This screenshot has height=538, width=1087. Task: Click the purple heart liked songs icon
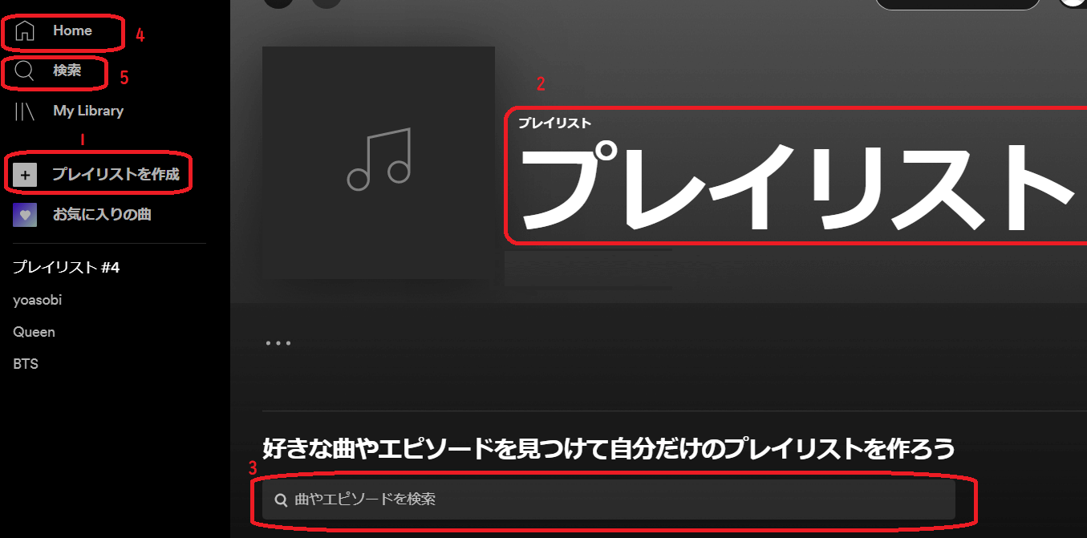[x=25, y=215]
